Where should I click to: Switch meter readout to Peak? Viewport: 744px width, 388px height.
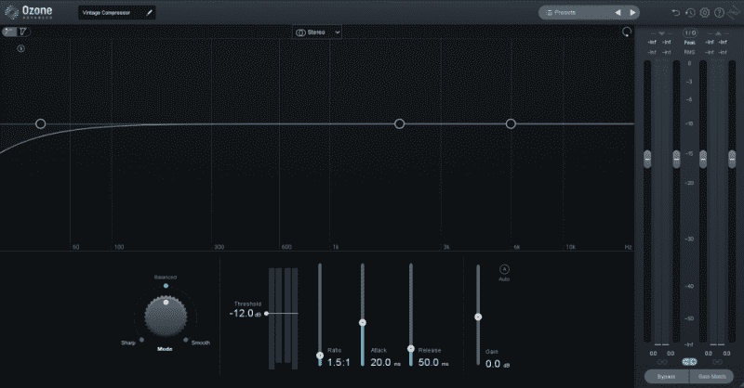689,43
